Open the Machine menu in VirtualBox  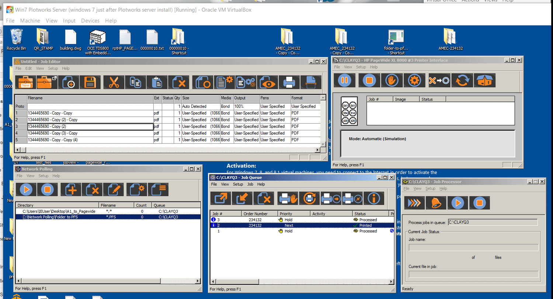coord(30,21)
